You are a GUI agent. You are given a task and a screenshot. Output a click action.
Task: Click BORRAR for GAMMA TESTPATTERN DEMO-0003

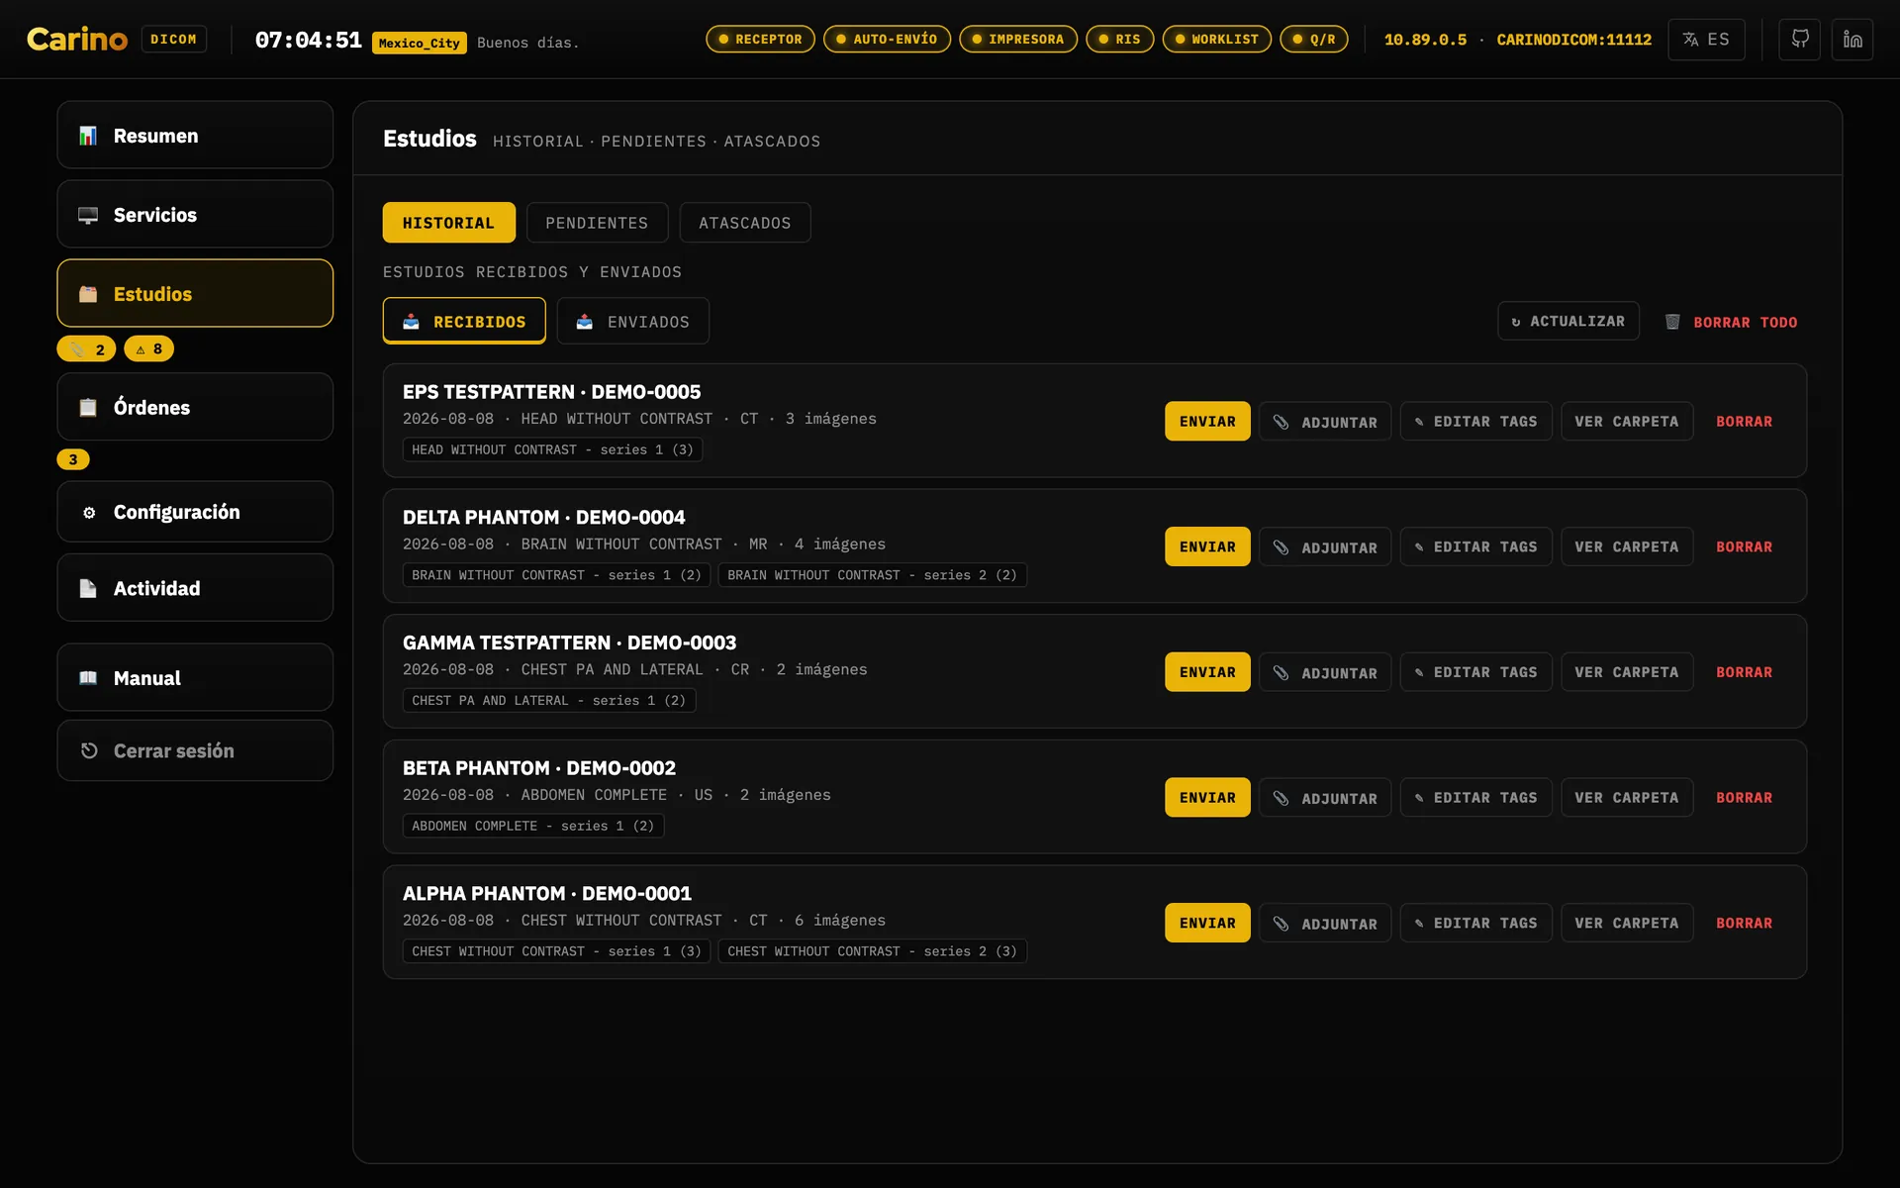coord(1744,671)
